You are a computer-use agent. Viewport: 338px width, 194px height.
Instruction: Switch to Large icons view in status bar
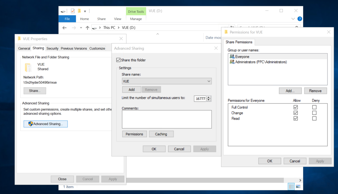click(x=298, y=187)
